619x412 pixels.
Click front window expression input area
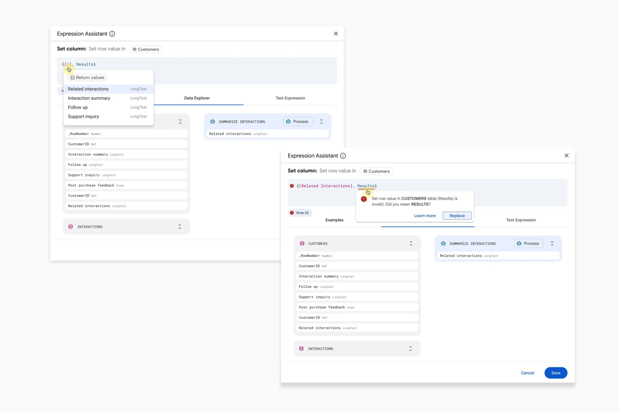428,193
